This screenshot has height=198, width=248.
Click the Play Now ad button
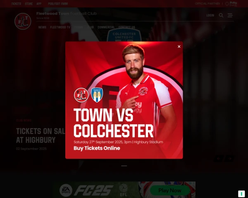[170, 191]
